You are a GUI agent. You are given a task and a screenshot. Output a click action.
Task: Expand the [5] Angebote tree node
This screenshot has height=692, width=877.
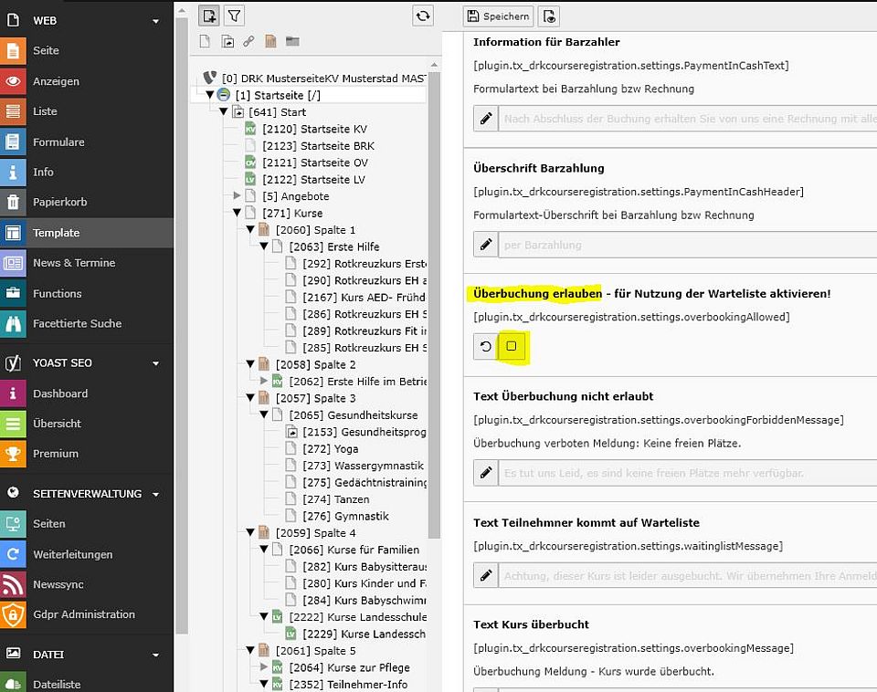click(238, 196)
